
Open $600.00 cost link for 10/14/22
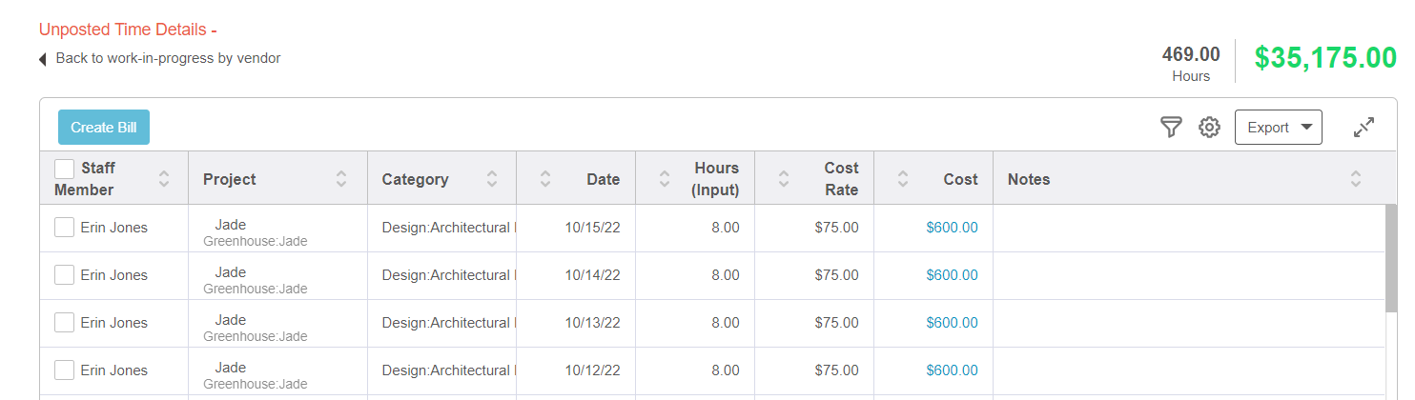[x=952, y=275]
